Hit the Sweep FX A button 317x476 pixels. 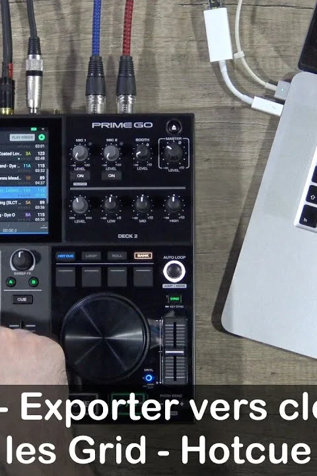(11, 282)
